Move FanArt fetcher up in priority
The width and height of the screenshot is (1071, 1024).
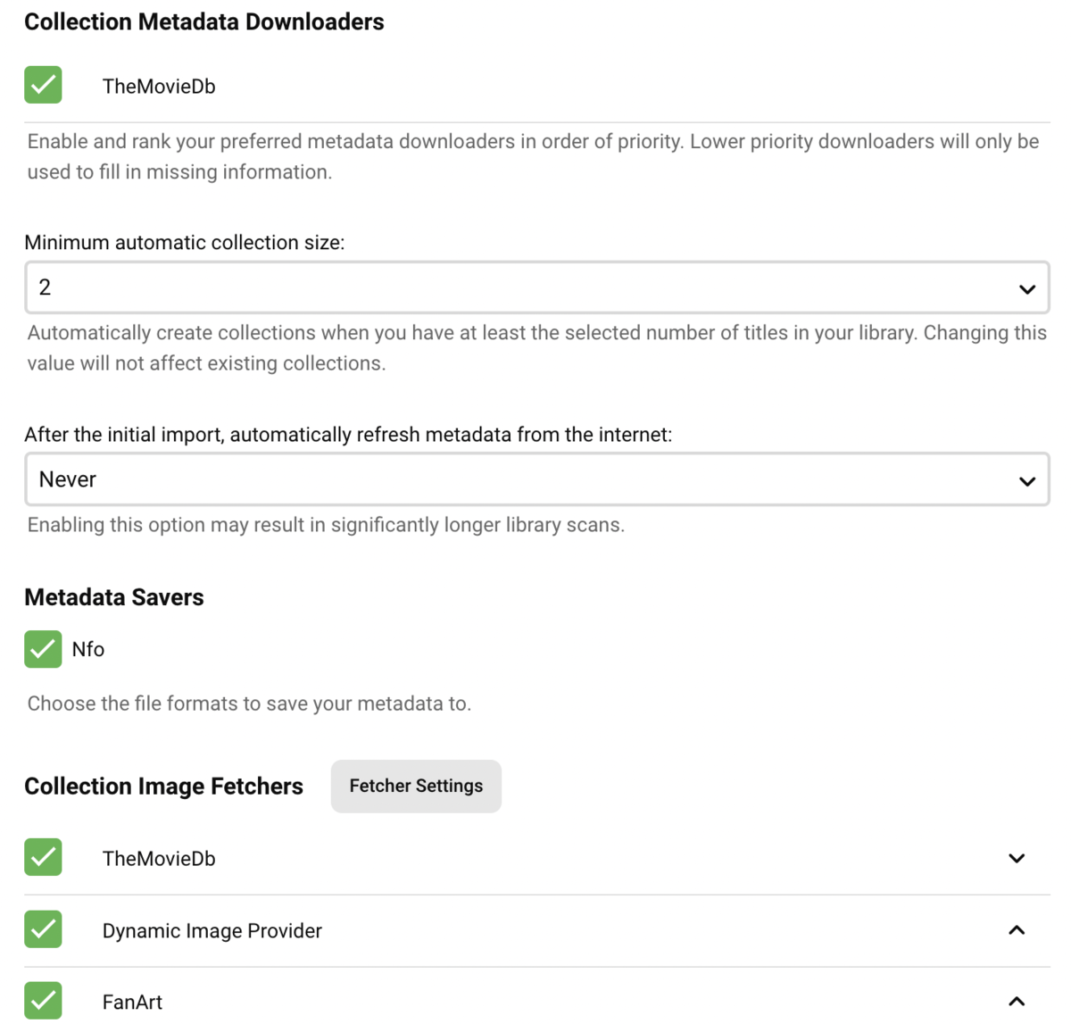point(1016,1002)
